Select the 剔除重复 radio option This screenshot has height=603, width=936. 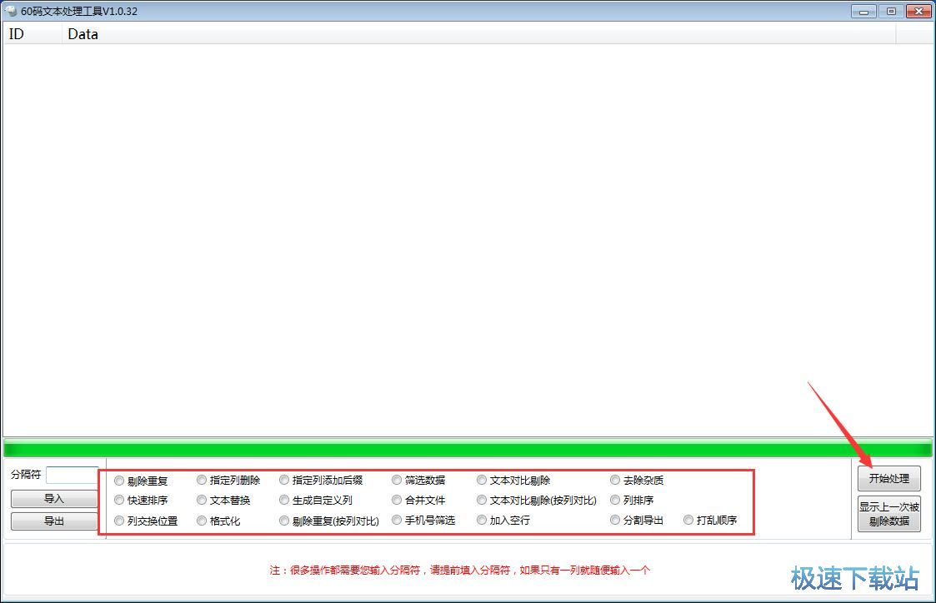pos(119,481)
